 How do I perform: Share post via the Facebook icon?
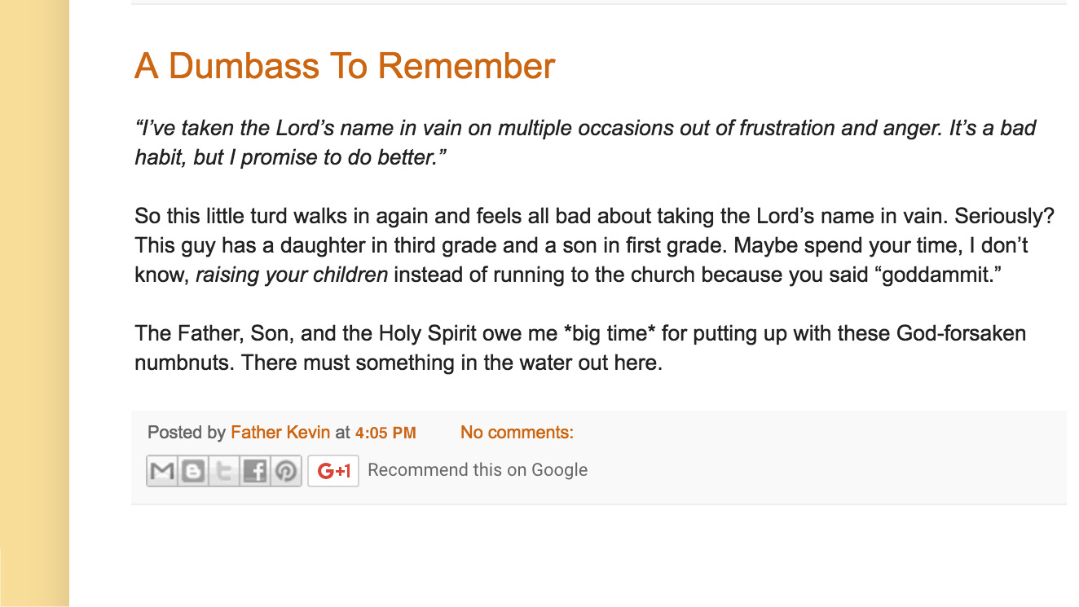[255, 471]
